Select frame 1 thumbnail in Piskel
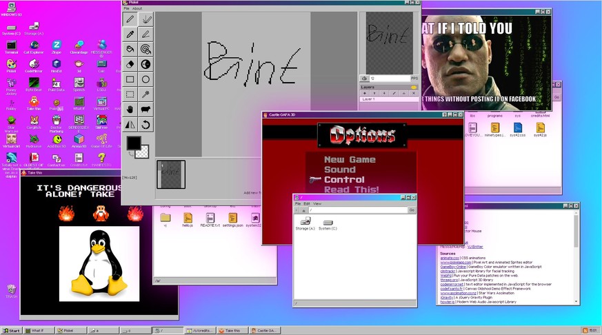Image resolution: width=602 pixels, height=335 pixels. pos(171,174)
